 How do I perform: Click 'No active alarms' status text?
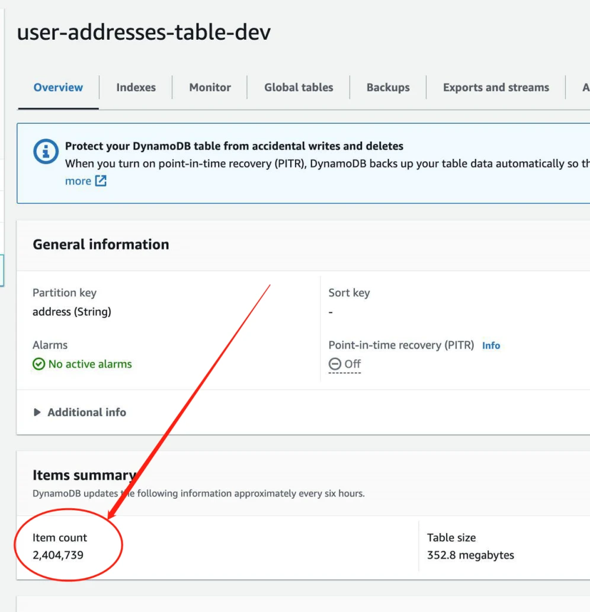coord(90,364)
